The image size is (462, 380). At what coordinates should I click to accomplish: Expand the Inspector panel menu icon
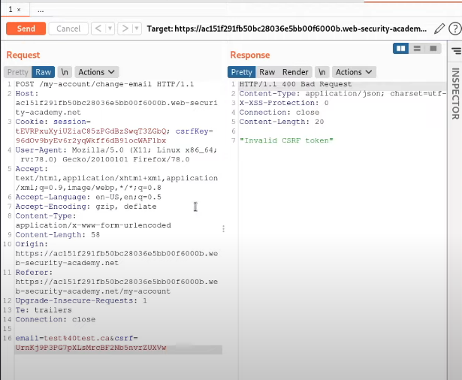pos(457,51)
